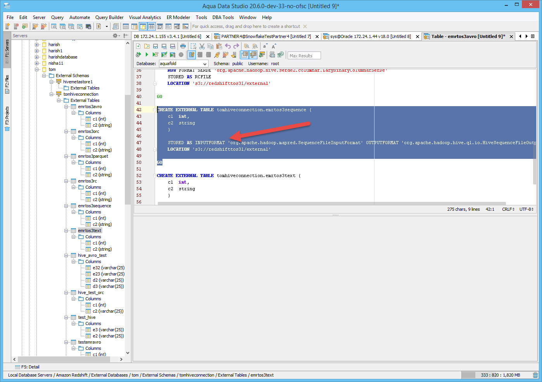Image resolution: width=542 pixels, height=382 pixels.
Task: Click the Paste clipboard icon
Action: coord(219,46)
